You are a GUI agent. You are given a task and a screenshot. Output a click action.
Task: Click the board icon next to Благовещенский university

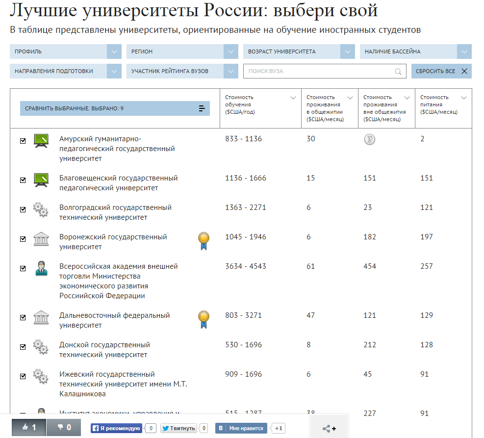(41, 180)
